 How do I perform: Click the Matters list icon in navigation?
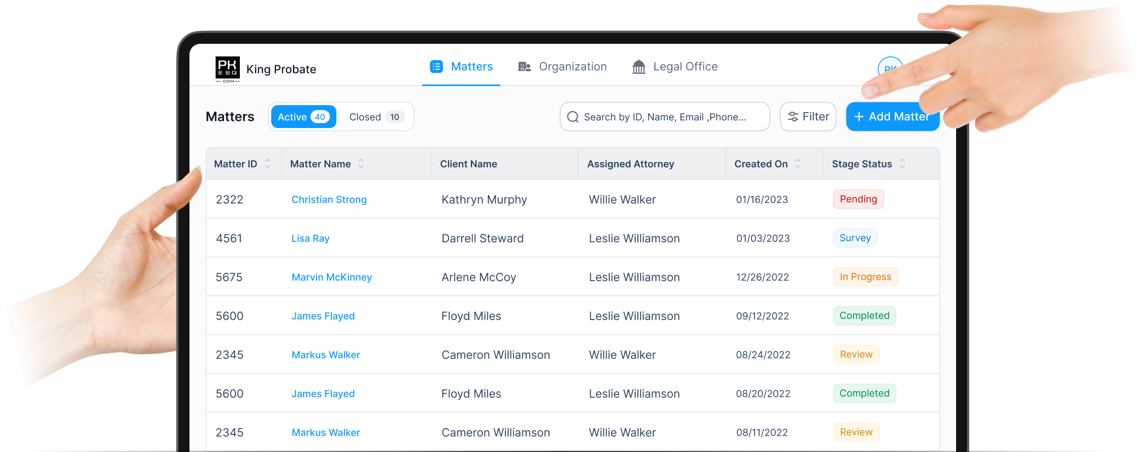point(436,67)
